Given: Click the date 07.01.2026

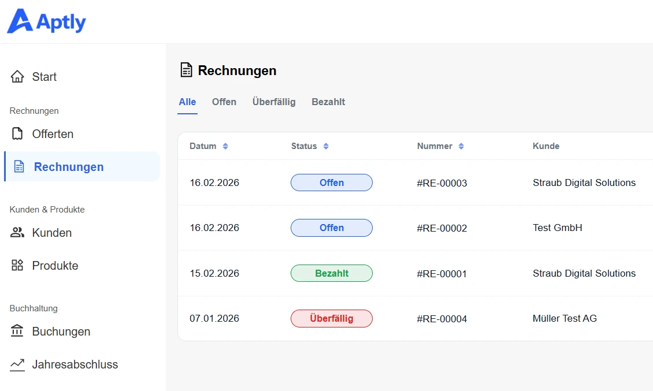Looking at the screenshot, I should click(214, 319).
